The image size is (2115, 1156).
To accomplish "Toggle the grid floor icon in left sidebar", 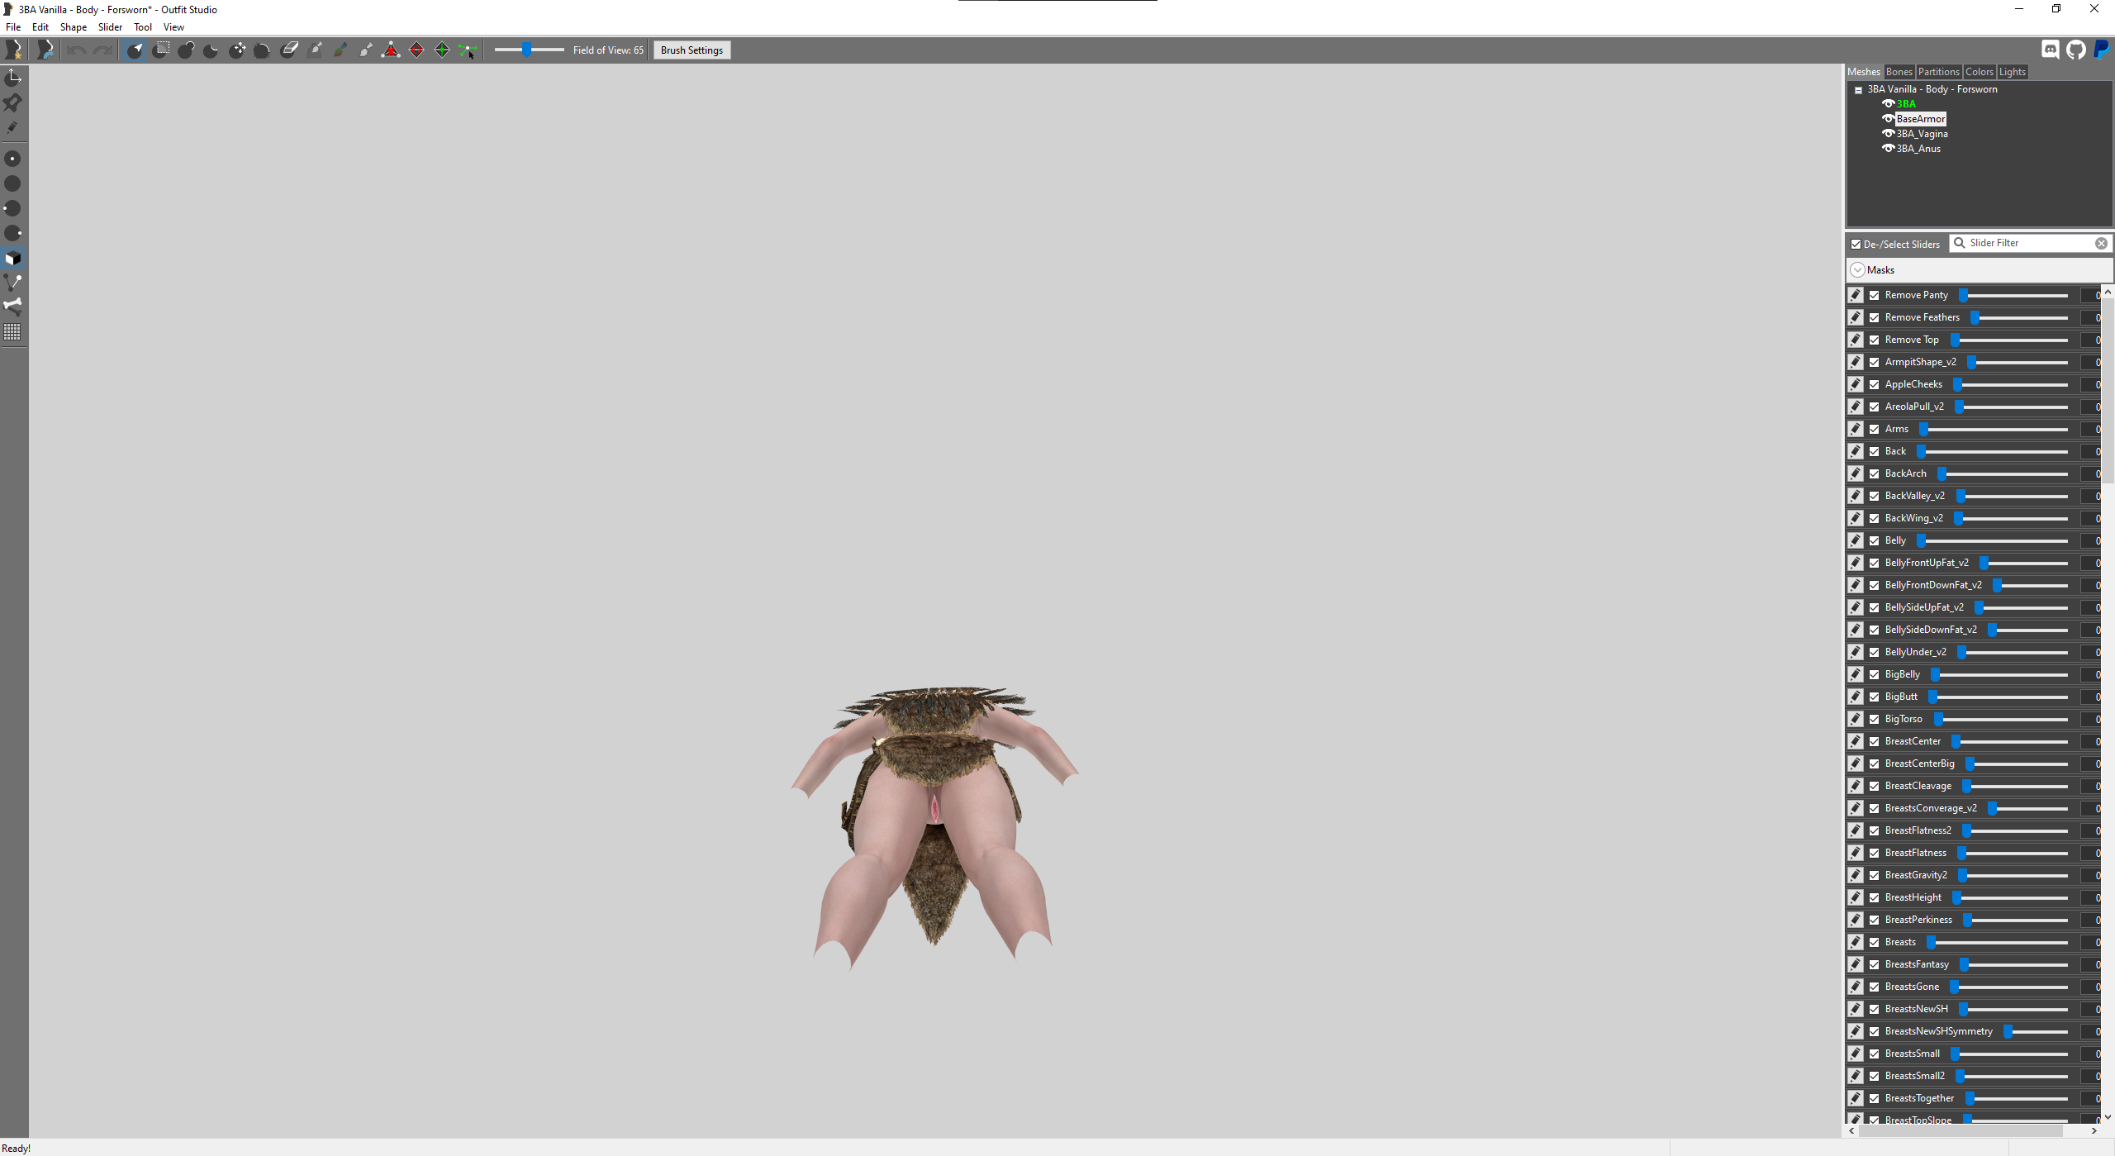I will [12, 332].
